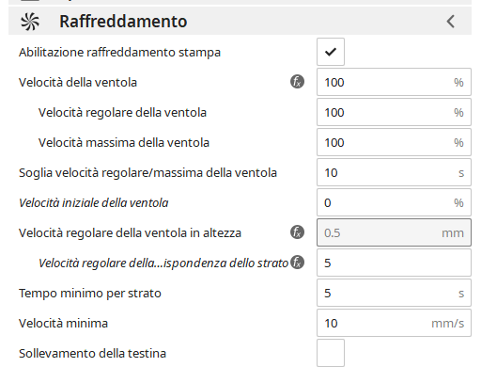The image size is (481, 367).
Task: Edit Velocità della ventola value field
Action: click(394, 82)
